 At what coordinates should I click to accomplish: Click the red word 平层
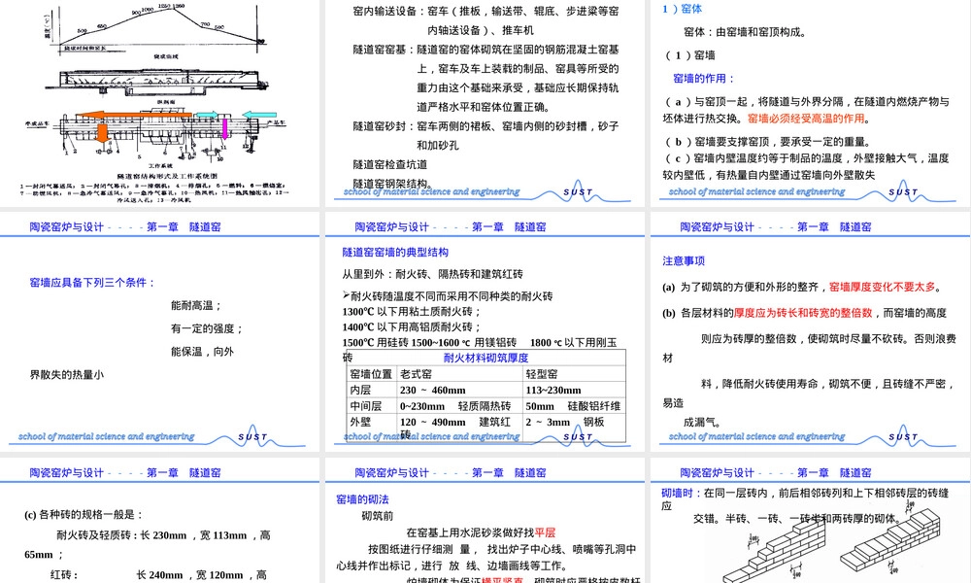545,532
